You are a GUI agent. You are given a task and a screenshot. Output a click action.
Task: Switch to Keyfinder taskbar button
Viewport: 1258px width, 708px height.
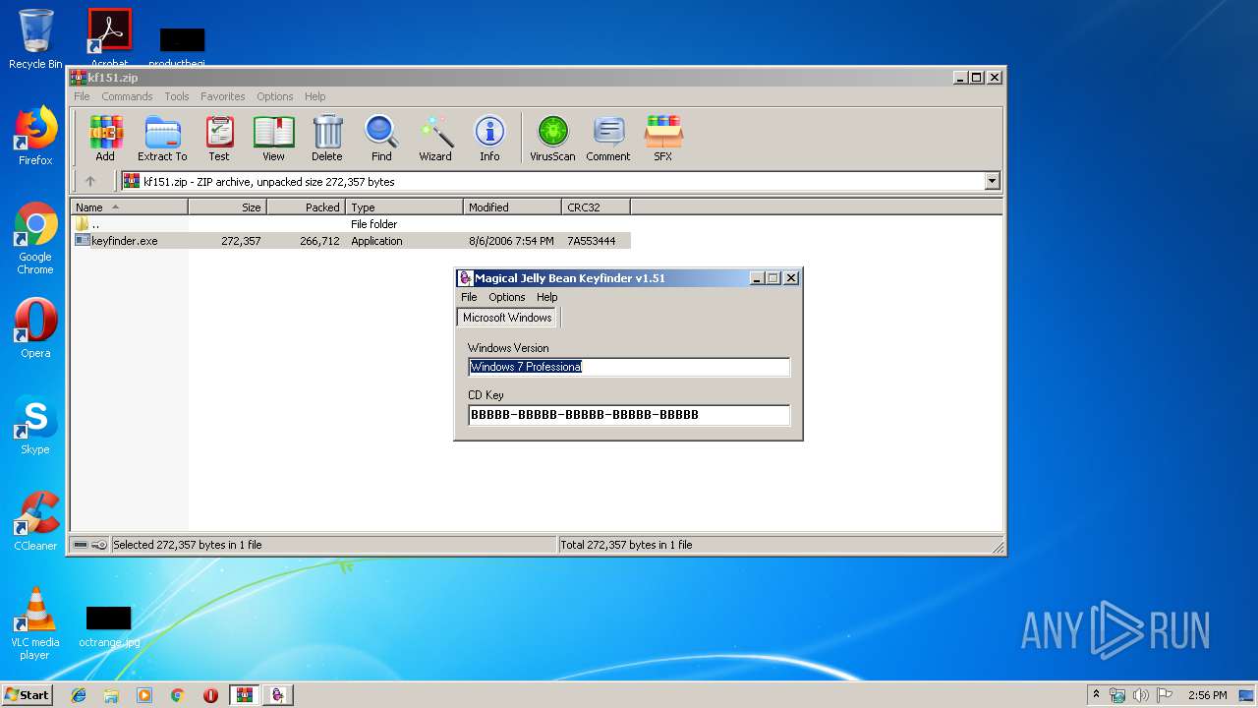[277, 695]
